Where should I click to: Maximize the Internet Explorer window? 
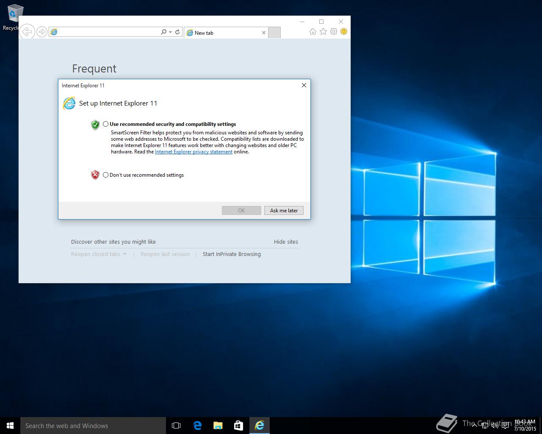[x=321, y=22]
